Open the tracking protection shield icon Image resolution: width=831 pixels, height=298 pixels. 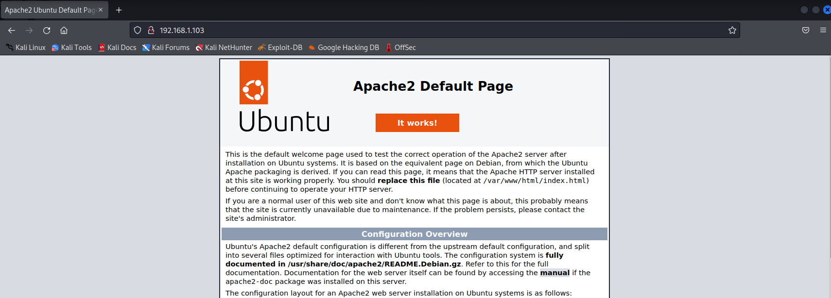(x=138, y=30)
